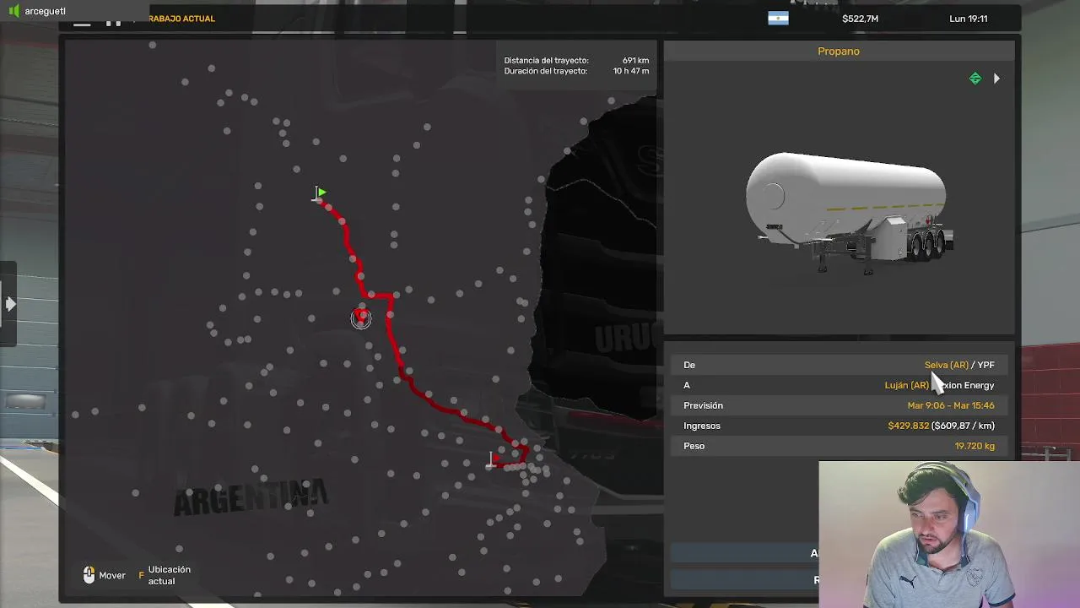Image resolution: width=1080 pixels, height=608 pixels.
Task: Click the income value $429.832
Action: click(908, 426)
